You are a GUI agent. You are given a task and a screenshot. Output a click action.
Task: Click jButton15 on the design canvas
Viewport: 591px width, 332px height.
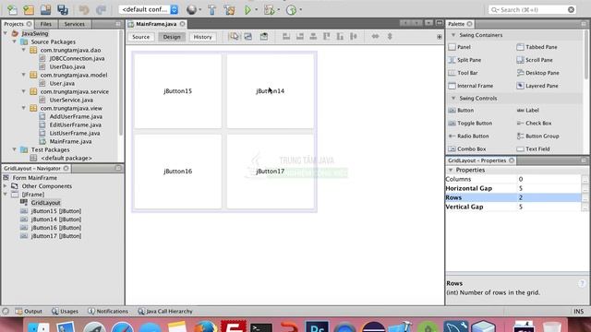(x=178, y=90)
